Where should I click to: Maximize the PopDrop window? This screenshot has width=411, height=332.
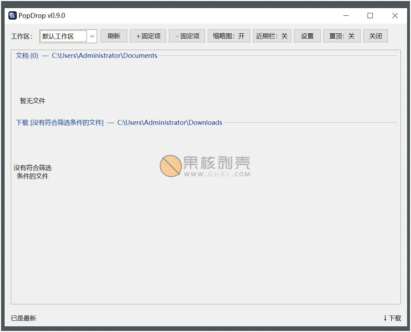pyautogui.click(x=370, y=16)
